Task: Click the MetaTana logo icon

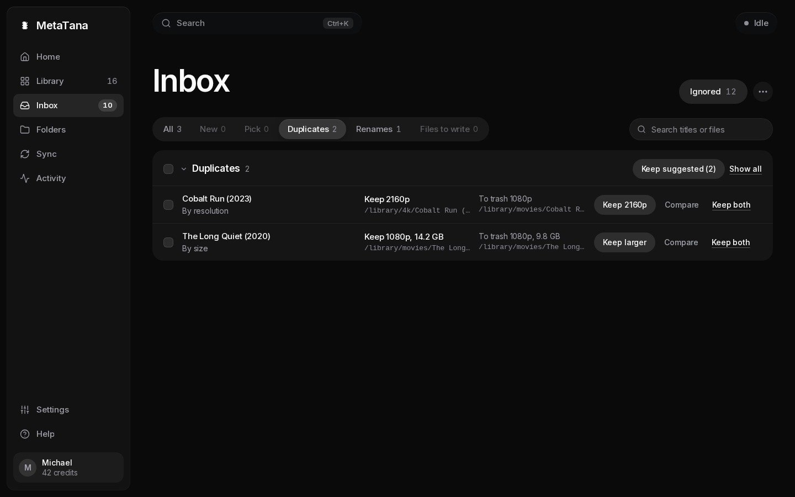Action: click(x=24, y=25)
